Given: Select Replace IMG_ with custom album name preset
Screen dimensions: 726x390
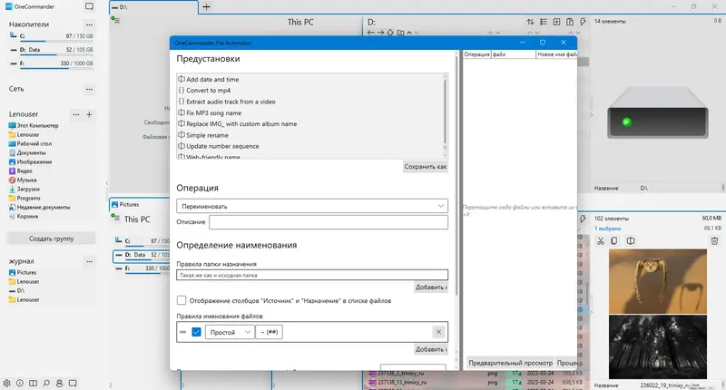Looking at the screenshot, I should pos(241,124).
